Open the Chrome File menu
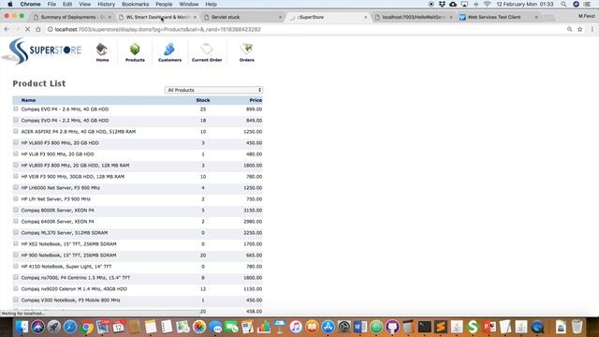599x337 pixels. pos(51,4)
